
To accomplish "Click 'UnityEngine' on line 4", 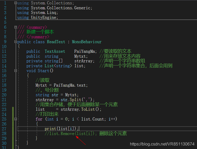I will pyautogui.click(x=43, y=18).
